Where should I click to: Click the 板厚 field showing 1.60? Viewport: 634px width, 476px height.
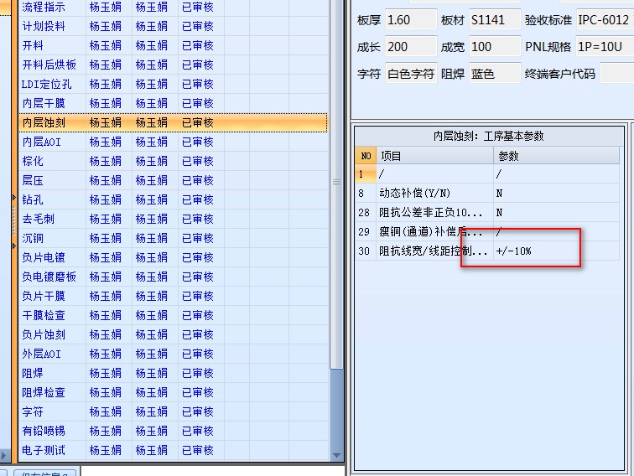coord(411,20)
